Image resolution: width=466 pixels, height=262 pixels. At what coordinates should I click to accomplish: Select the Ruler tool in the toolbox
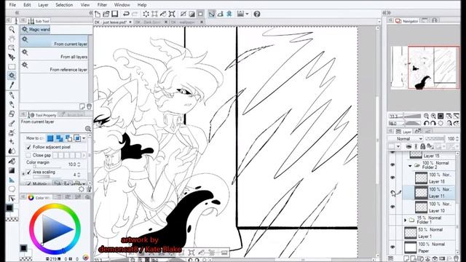click(12, 180)
